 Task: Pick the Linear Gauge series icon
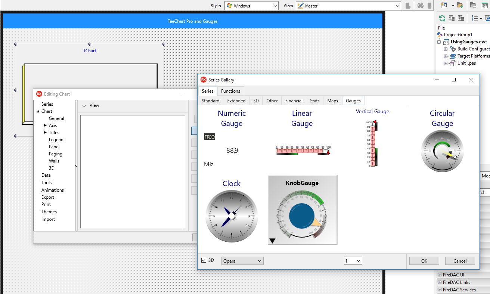coord(303,150)
